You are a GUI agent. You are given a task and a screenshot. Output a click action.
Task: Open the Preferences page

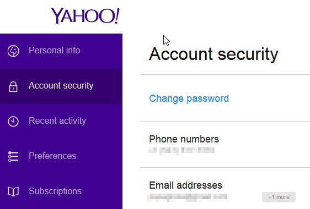tap(61, 156)
